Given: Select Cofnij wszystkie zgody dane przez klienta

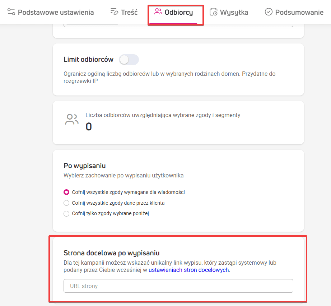Looking at the screenshot, I should 66,203.
